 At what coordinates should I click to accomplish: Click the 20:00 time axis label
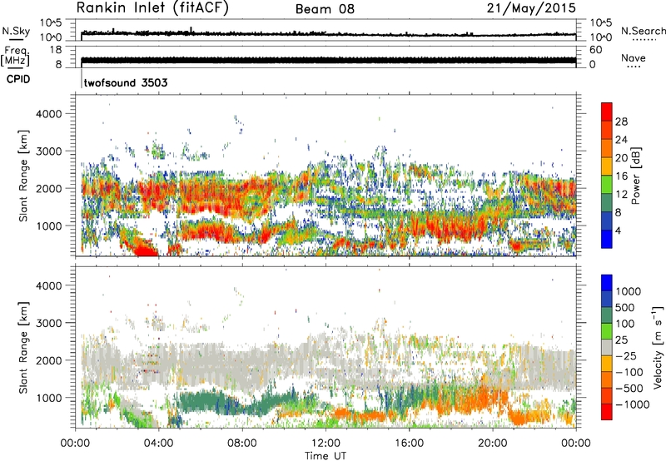point(492,444)
